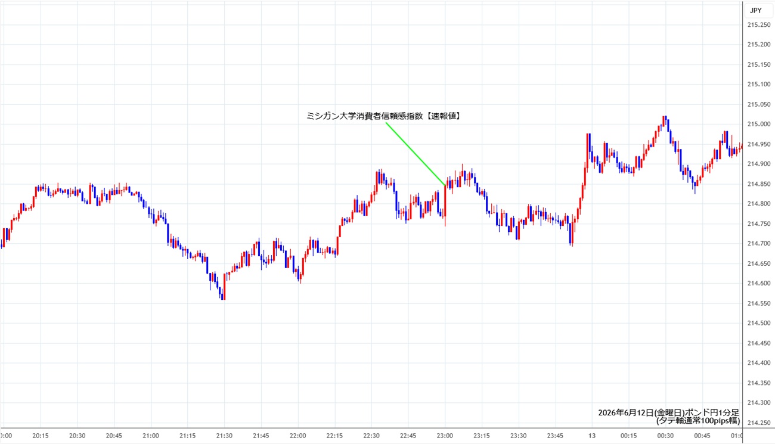This screenshot has width=775, height=444.
Task: Click the 22:45 time axis label
Action: 408,436
